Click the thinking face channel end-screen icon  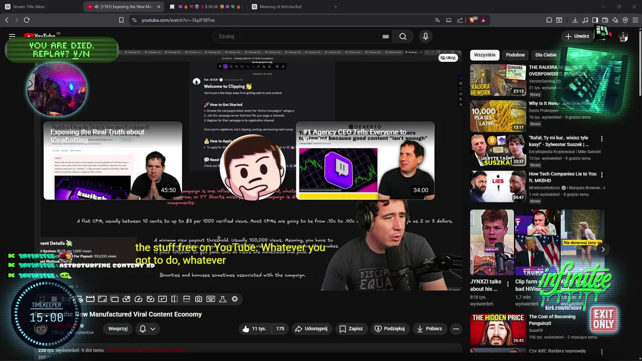click(x=252, y=167)
